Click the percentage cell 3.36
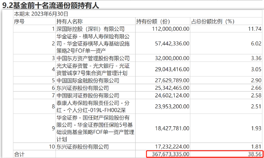The width and height of the screenshot is (264, 158). pos(256,58)
